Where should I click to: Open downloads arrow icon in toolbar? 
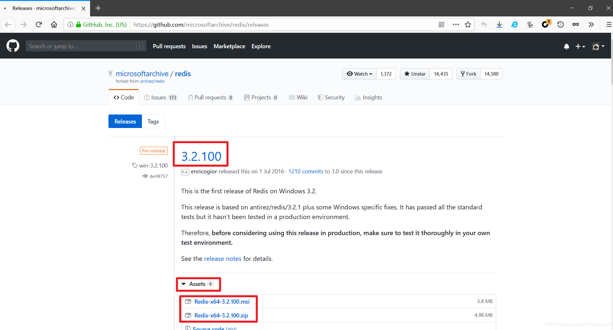(499, 24)
